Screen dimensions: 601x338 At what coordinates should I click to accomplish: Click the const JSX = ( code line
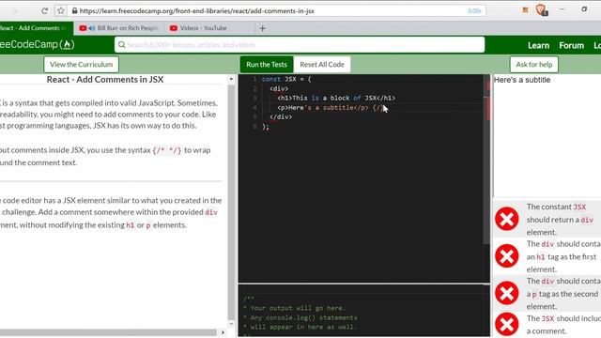(286, 79)
